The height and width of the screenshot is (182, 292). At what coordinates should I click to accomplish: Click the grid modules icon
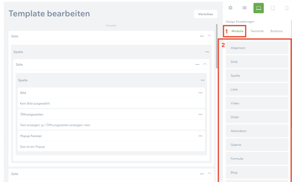coord(244,8)
